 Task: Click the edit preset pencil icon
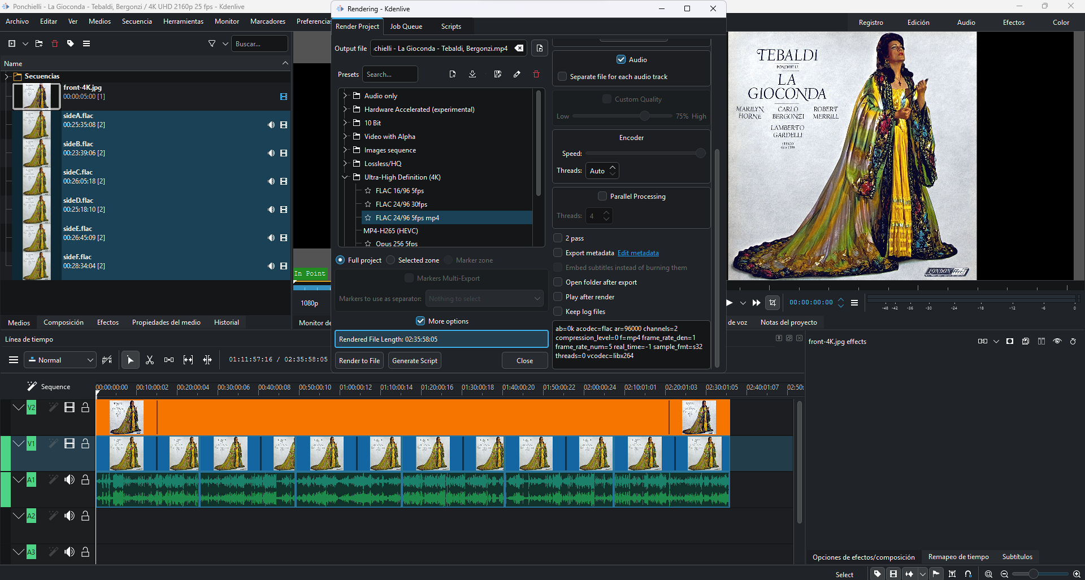517,75
